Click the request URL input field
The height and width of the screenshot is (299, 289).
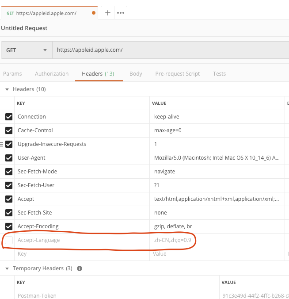tap(171, 50)
